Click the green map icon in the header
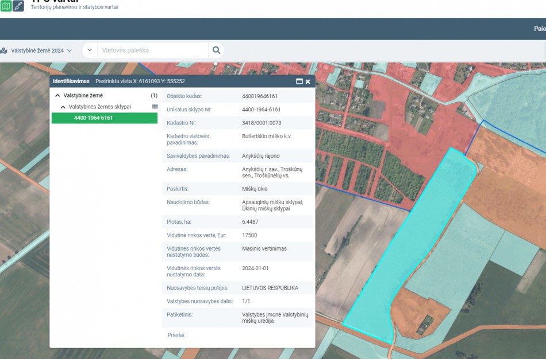 (6, 6)
